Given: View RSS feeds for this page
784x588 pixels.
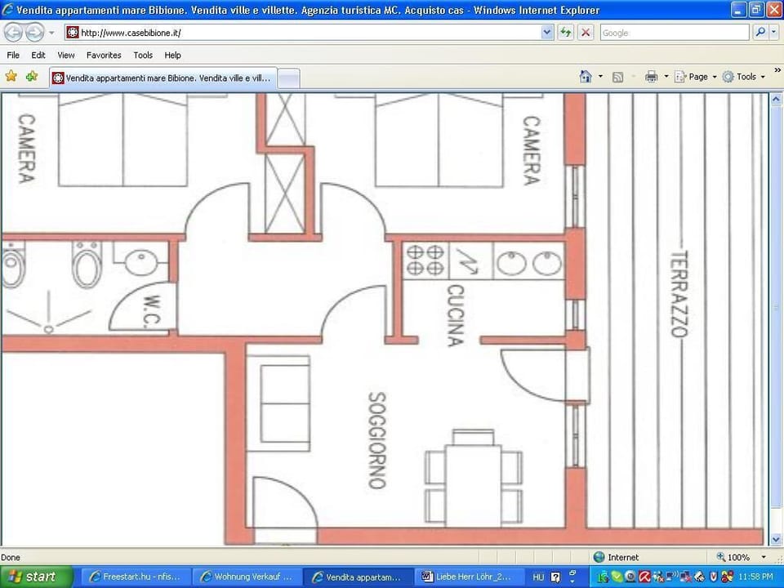Looking at the screenshot, I should 618,76.
